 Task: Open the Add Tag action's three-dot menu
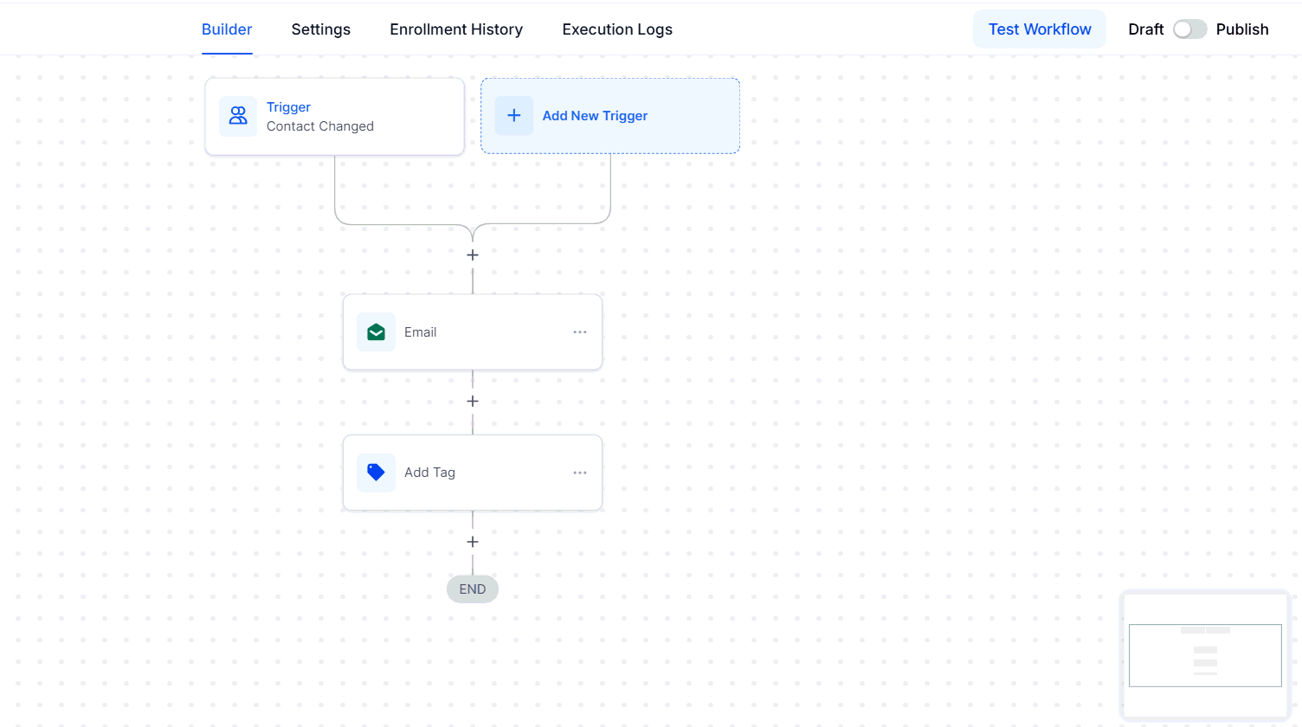[x=580, y=473]
